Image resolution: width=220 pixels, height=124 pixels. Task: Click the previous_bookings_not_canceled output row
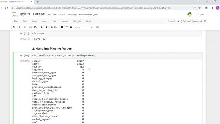pos(58,107)
